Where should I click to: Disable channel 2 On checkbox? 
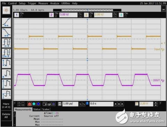coord(56,16)
